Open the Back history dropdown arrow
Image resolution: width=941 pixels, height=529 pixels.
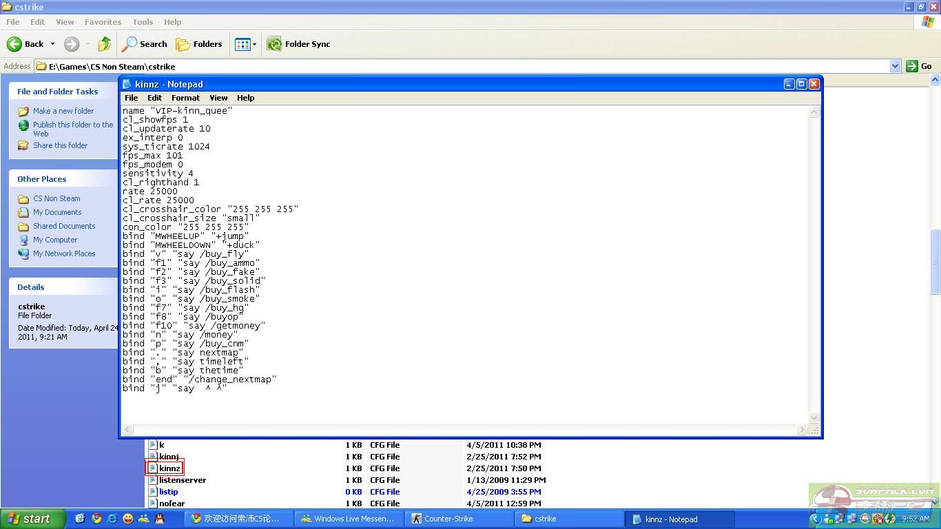point(52,44)
